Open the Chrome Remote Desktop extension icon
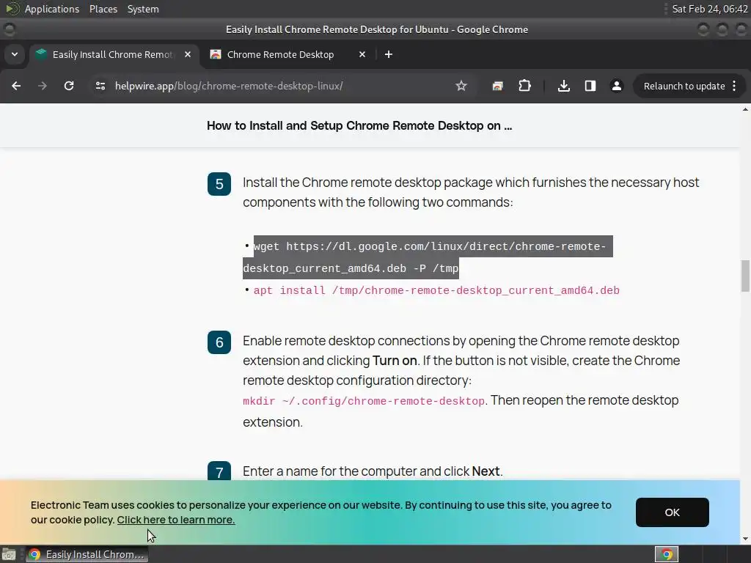This screenshot has width=751, height=563. coord(498,86)
